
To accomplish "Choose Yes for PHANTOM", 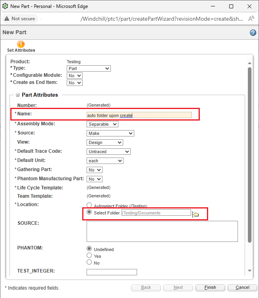I will tap(89, 255).
